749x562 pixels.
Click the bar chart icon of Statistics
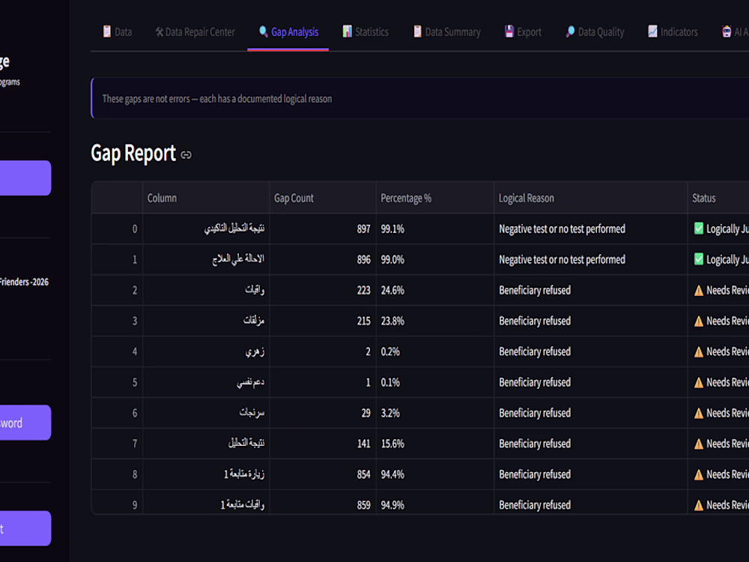[348, 31]
